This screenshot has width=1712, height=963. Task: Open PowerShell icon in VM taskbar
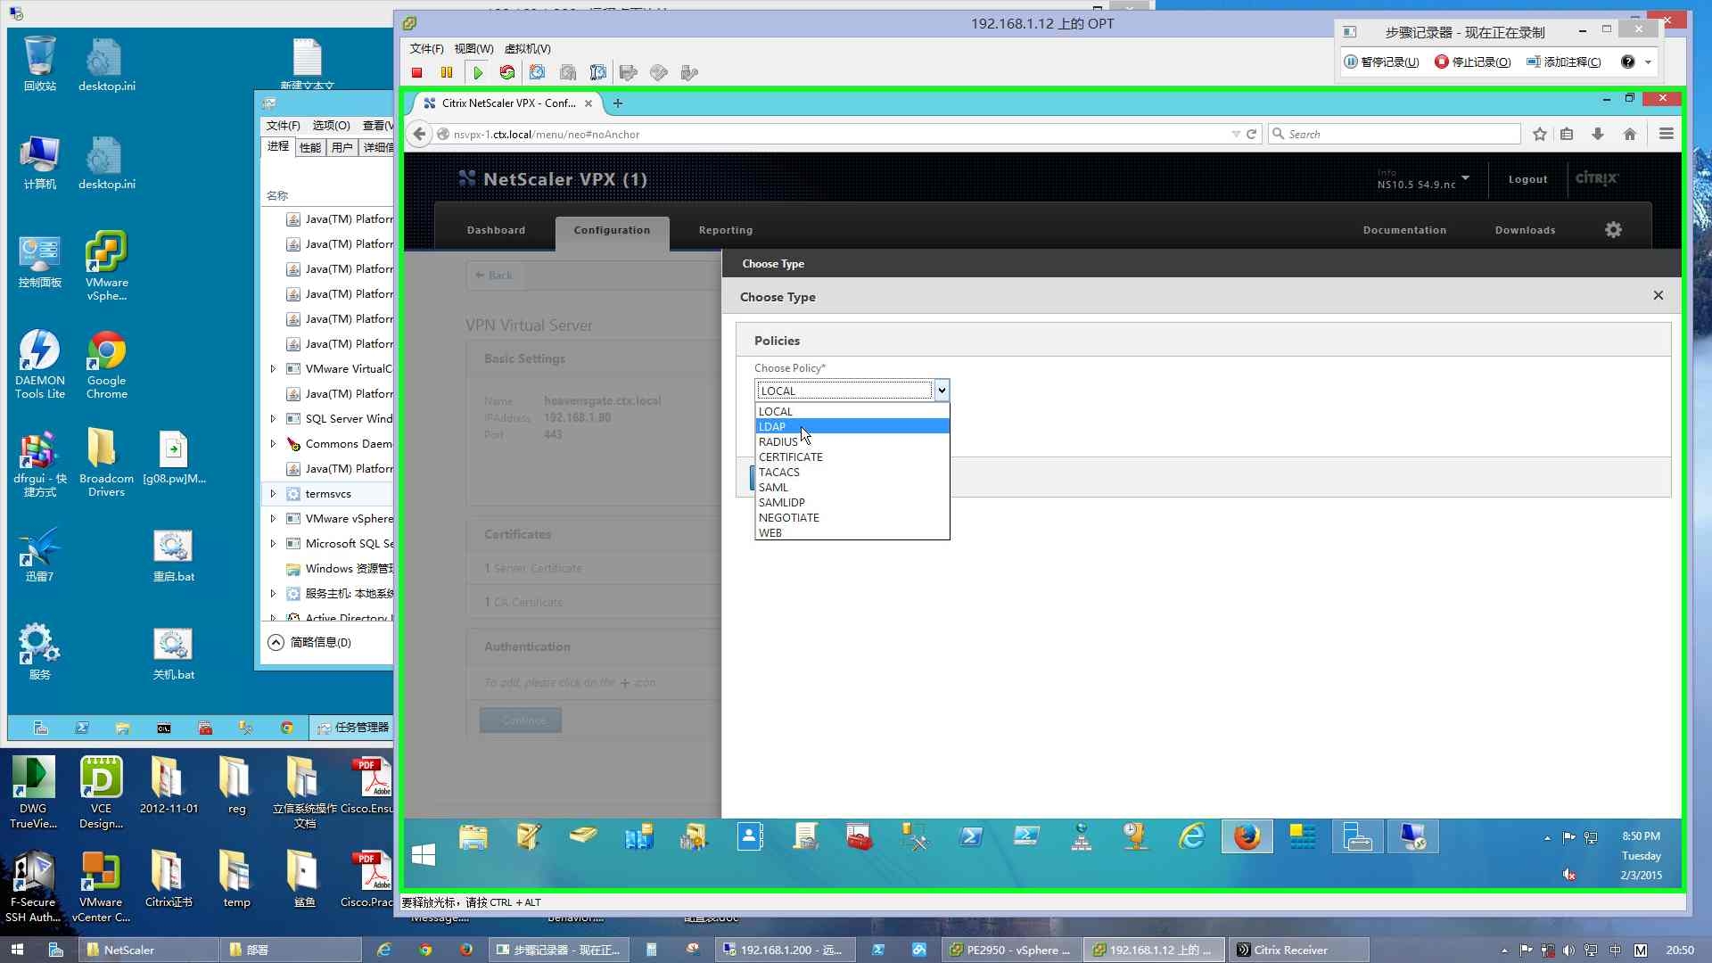point(971,837)
